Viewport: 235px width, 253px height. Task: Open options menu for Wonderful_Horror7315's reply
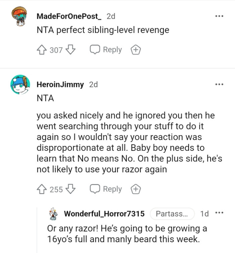click(x=219, y=213)
